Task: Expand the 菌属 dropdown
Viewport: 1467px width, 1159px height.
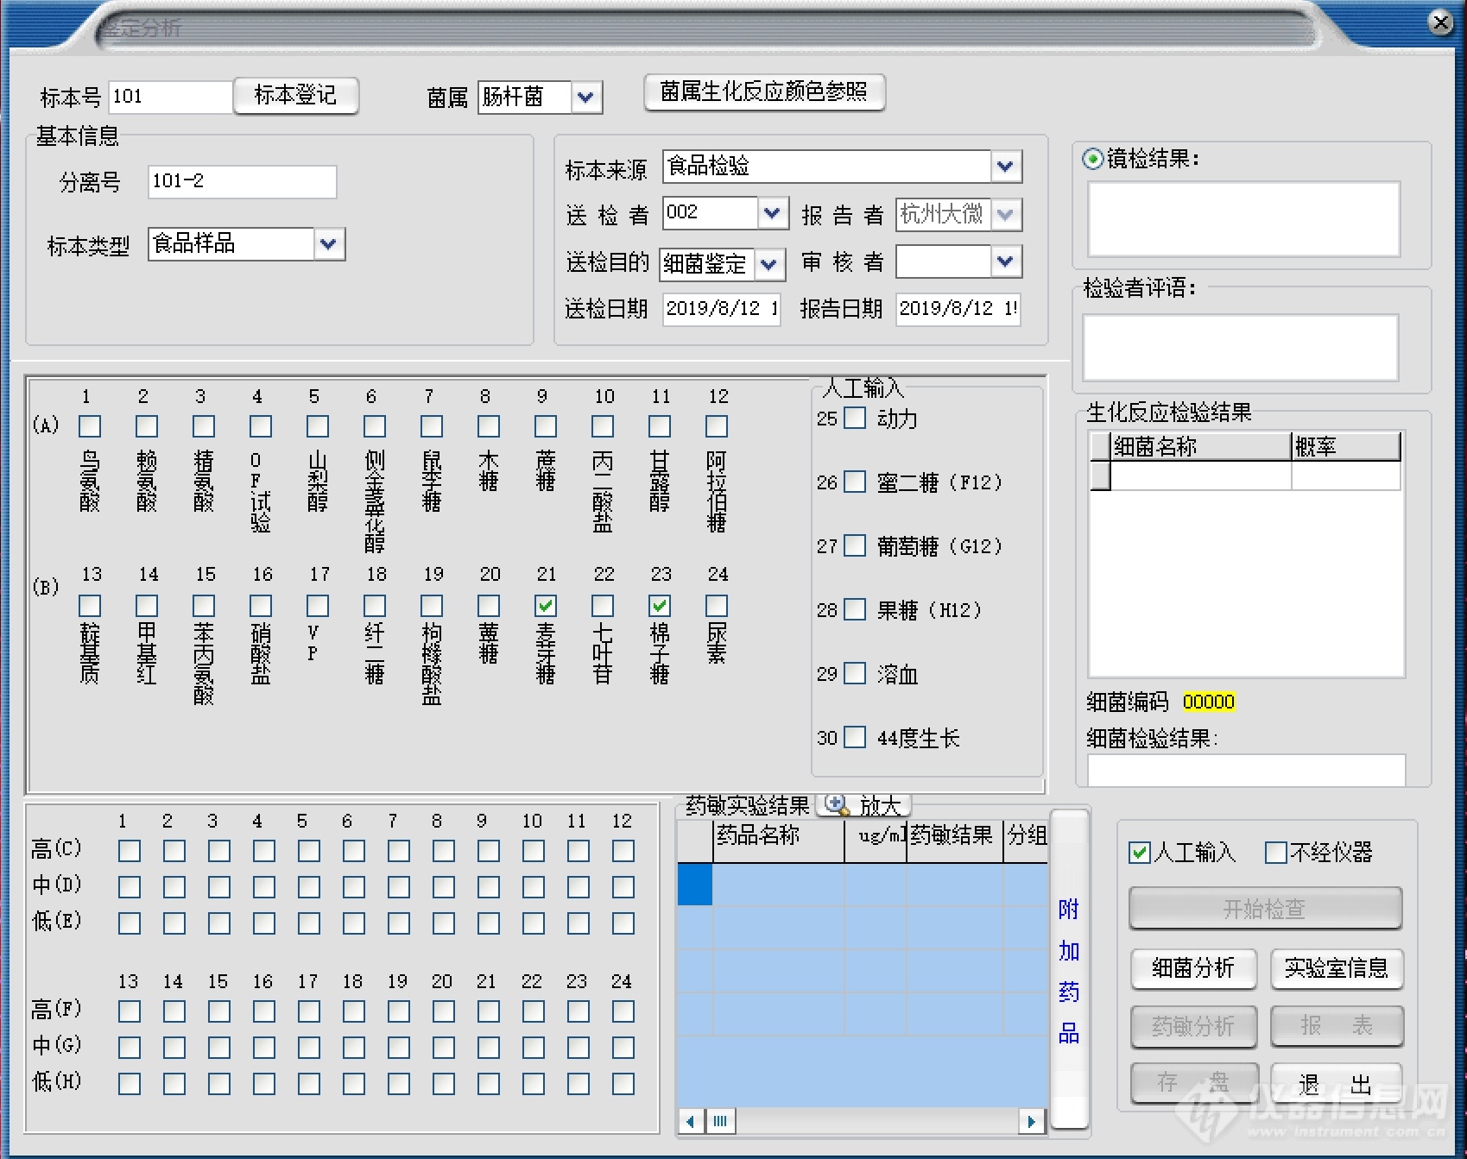Action: (585, 97)
